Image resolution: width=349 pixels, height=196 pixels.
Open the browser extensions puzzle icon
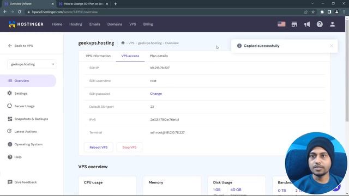[322, 12]
